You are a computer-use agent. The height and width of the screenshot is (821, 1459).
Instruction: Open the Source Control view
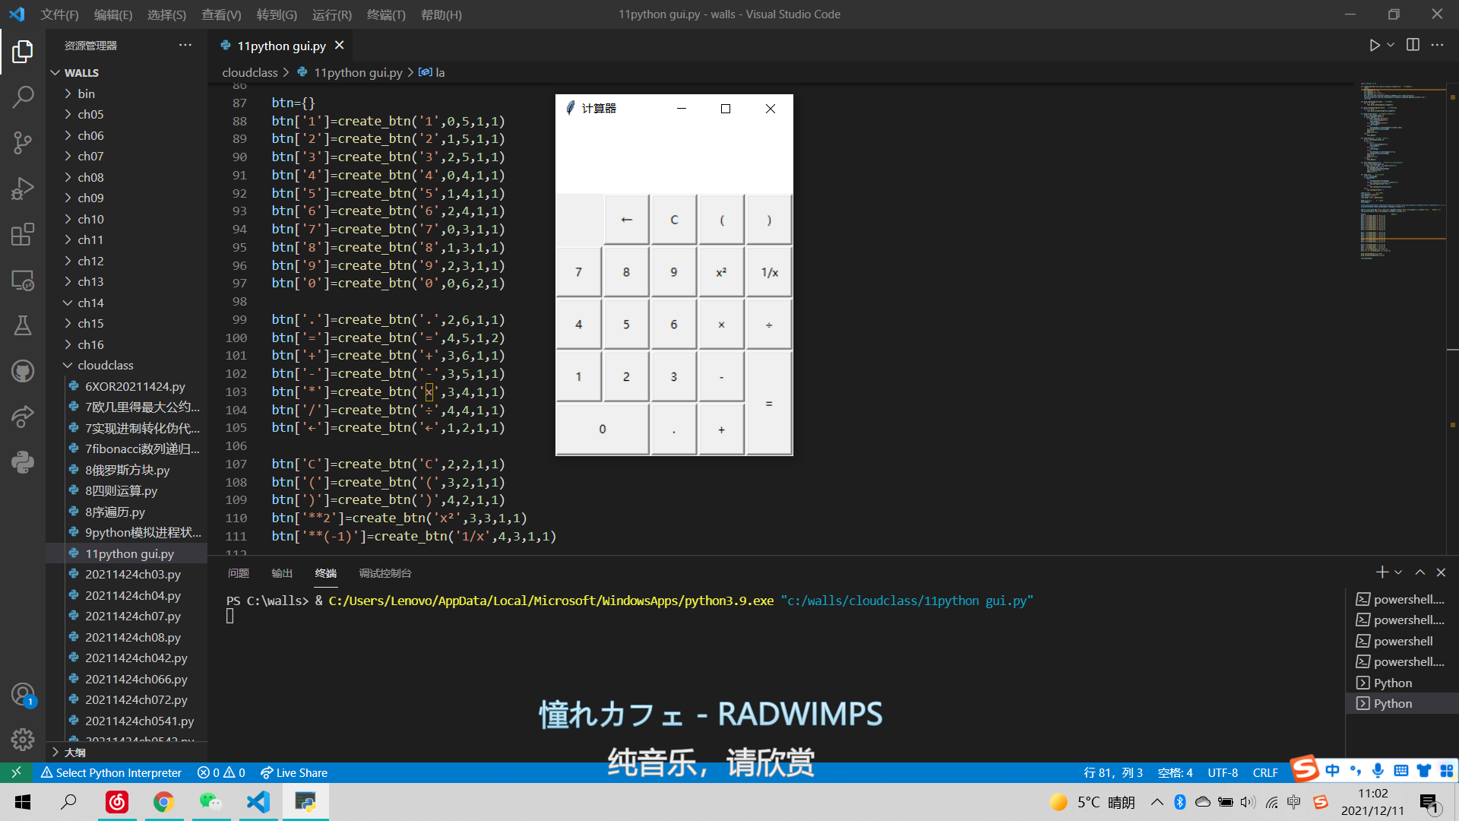pyautogui.click(x=23, y=142)
